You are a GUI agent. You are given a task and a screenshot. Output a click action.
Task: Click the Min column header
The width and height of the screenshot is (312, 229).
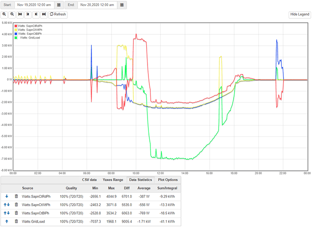coord(95,188)
